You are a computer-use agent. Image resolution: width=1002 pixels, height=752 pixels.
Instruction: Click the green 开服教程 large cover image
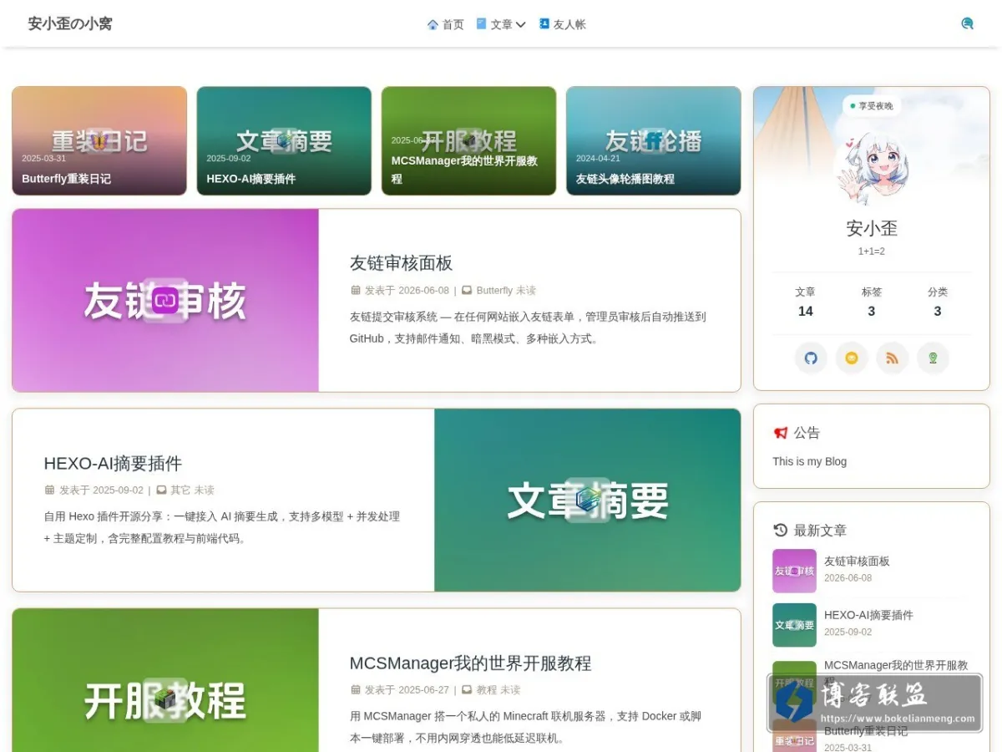click(165, 680)
